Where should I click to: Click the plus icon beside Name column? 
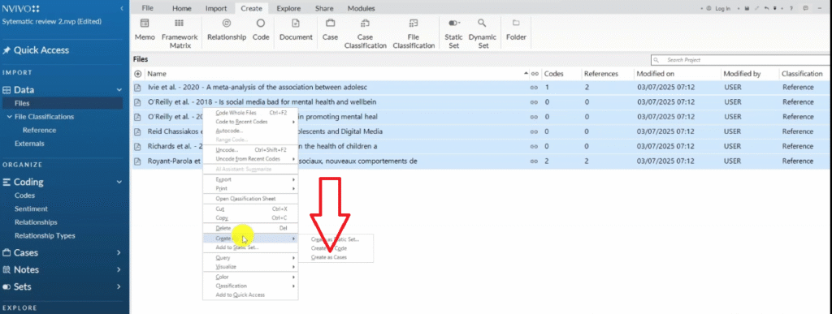click(138, 74)
